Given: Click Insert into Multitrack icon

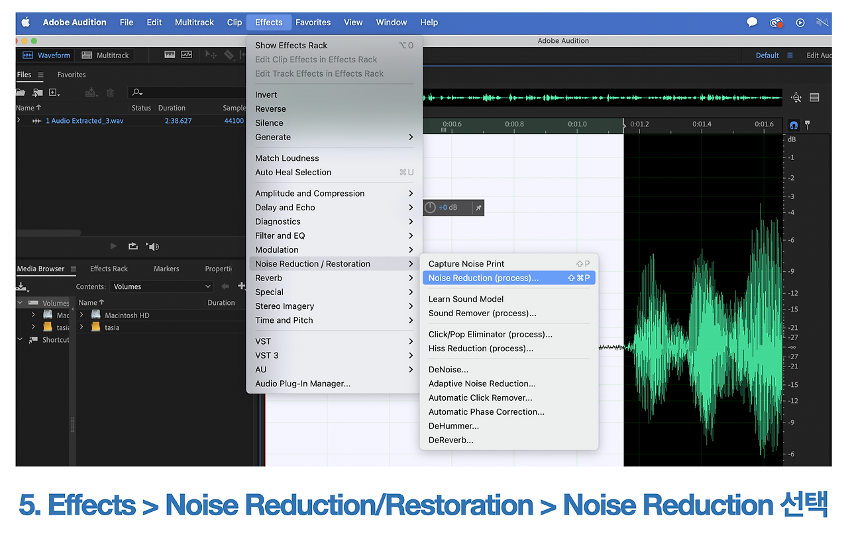Looking at the screenshot, I should click(x=91, y=93).
